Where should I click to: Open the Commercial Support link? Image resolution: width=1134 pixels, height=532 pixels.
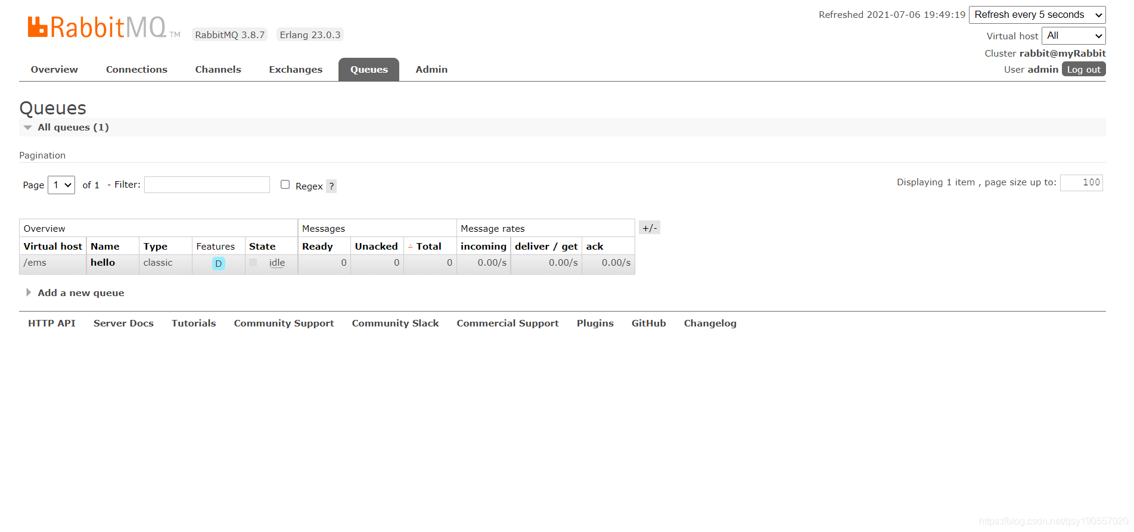coord(508,323)
